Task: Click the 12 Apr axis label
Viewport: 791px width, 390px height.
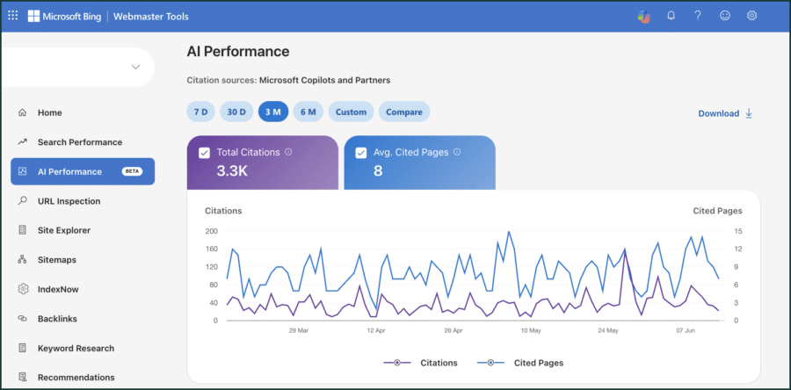Action: pos(376,330)
